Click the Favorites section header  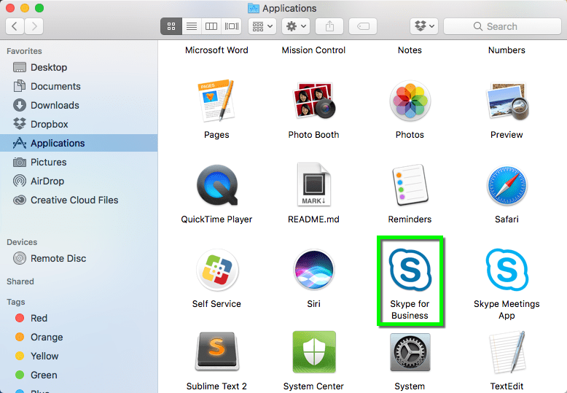(x=24, y=51)
